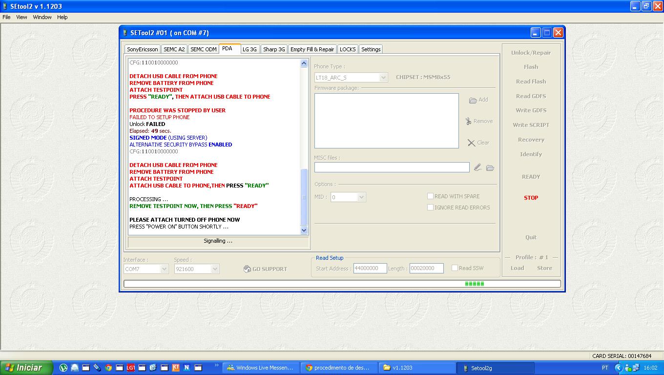This screenshot has height=375, width=664.
Task: Click the Identify button
Action: point(531,154)
